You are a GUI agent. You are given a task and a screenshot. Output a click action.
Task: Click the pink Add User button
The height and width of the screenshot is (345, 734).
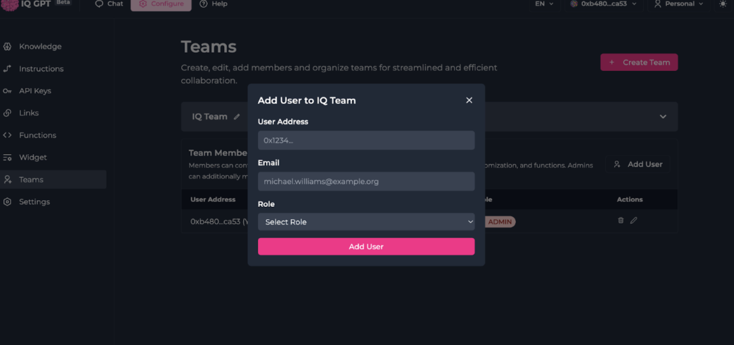[366, 247]
